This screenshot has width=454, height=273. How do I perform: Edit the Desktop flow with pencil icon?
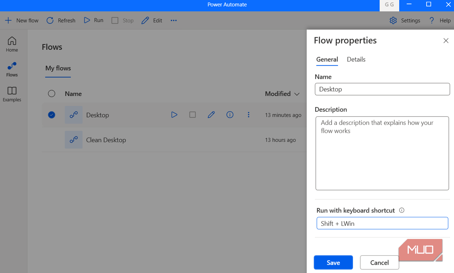[211, 115]
